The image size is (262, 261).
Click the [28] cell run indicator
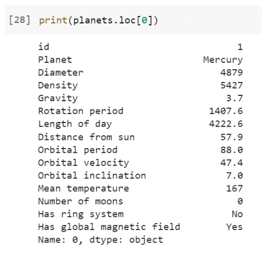click(x=20, y=20)
